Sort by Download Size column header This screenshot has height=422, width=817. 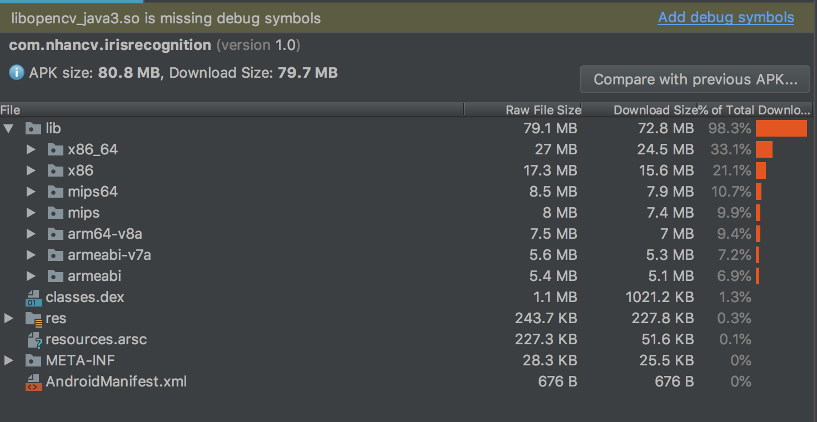655,110
